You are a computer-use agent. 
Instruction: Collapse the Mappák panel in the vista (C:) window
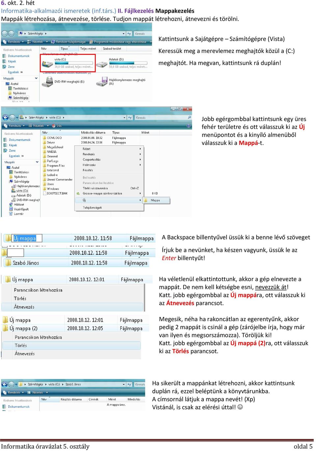[37, 162]
